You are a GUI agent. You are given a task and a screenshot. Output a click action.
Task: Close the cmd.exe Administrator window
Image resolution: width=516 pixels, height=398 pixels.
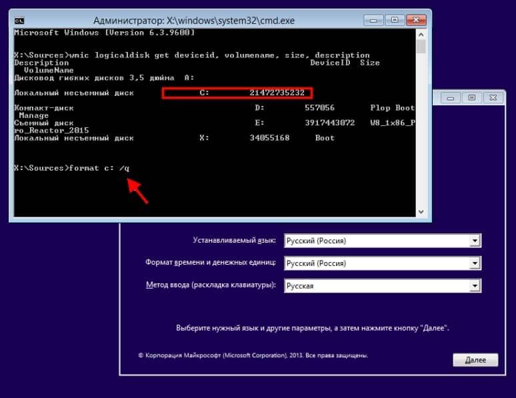[x=416, y=20]
